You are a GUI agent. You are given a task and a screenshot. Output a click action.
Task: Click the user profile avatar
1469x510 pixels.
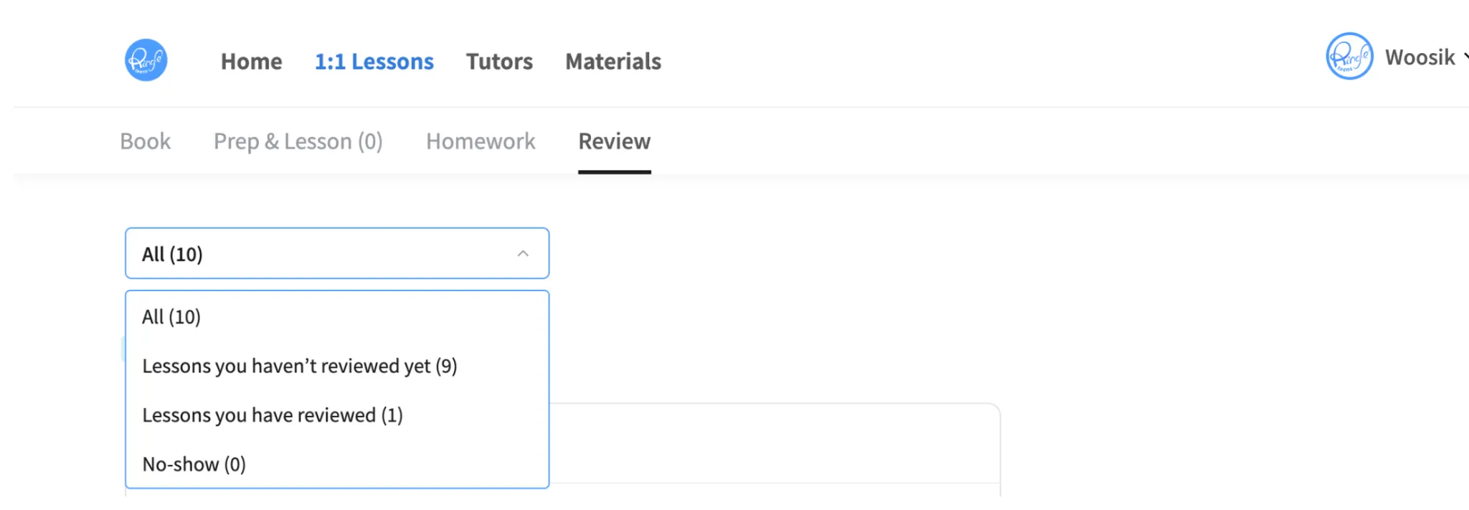click(x=1348, y=57)
